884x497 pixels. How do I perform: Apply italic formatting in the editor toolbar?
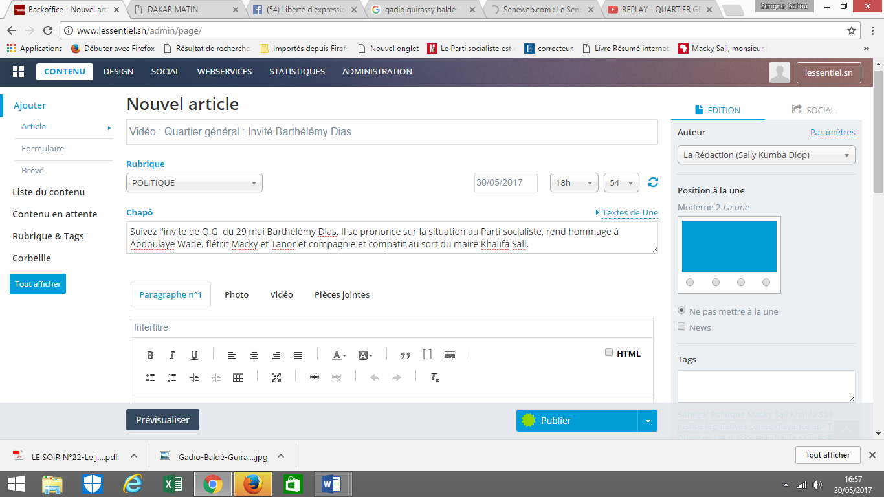(172, 355)
